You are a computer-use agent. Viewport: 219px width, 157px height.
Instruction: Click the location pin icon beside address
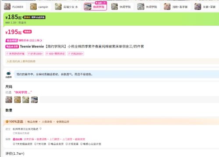pos(41,129)
